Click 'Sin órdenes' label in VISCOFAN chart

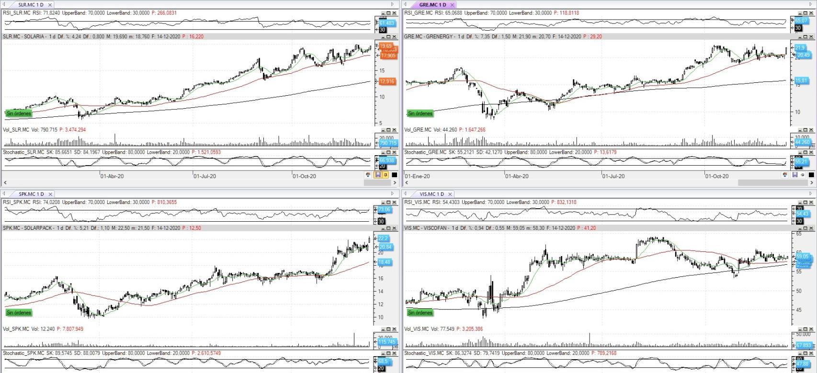(420, 313)
